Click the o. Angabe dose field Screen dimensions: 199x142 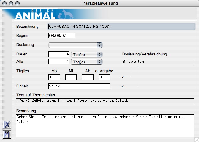[104, 77]
